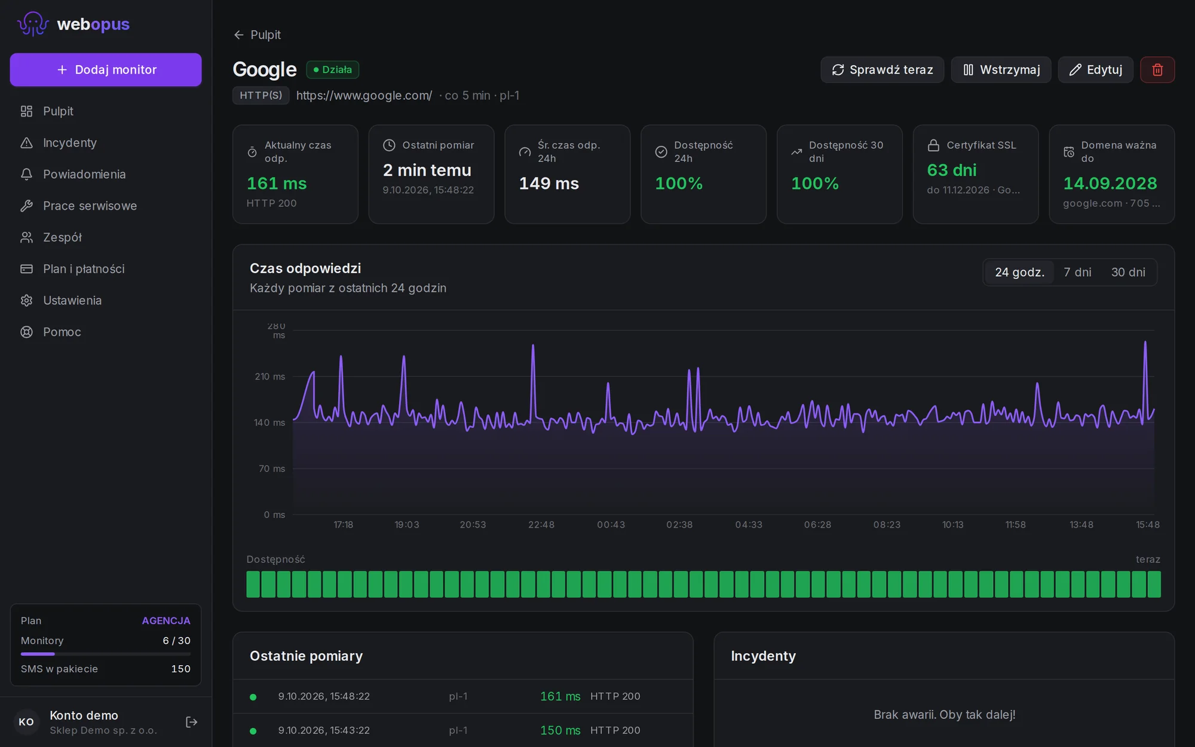Click the KO avatar circle

(26, 722)
